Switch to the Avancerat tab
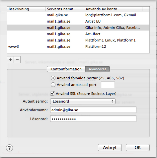Viewport: 157px width, 158px height. click(x=97, y=69)
